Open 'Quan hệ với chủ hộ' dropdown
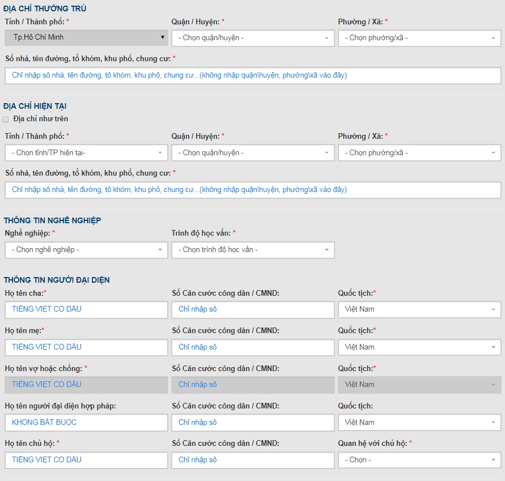This screenshot has height=481, width=505. tap(419, 459)
